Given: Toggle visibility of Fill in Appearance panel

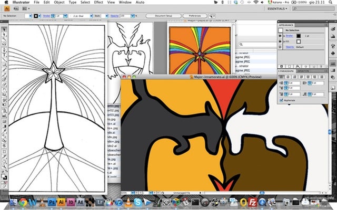Looking at the screenshot, I should [x=281, y=41].
